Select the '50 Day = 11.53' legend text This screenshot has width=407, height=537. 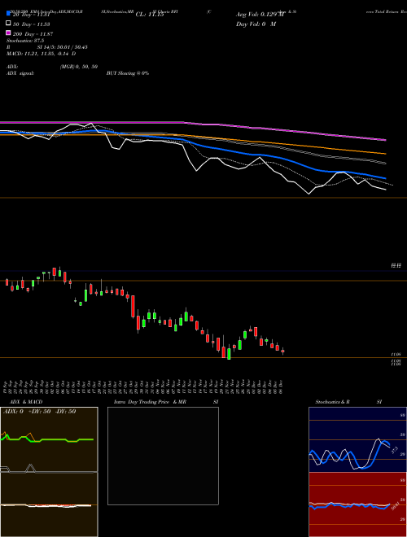click(x=32, y=24)
